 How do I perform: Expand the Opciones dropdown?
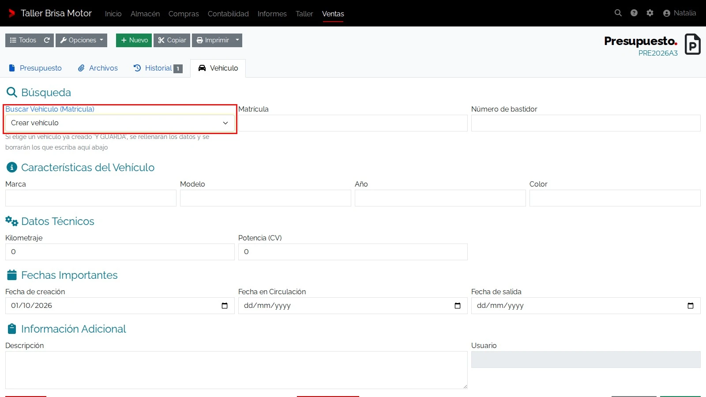[x=82, y=40]
